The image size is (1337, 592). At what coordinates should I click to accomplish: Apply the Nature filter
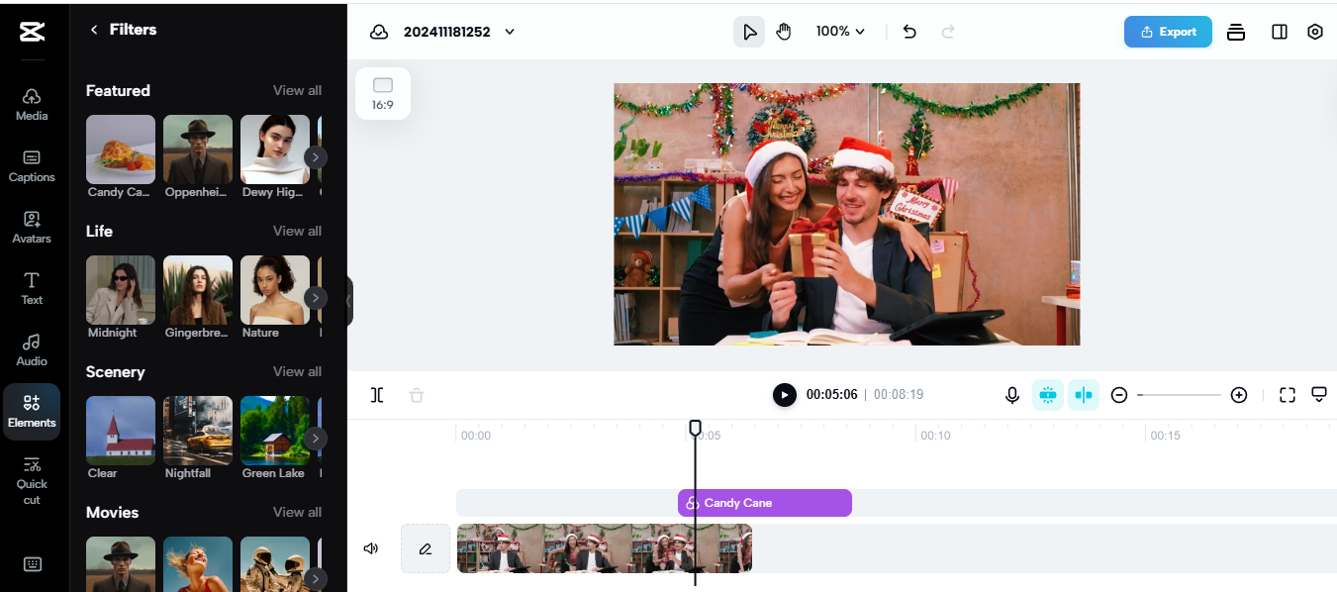pyautogui.click(x=275, y=290)
